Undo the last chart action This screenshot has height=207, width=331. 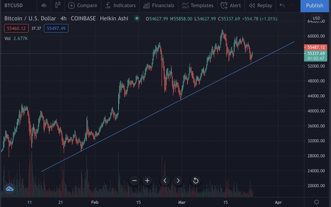(282, 5)
